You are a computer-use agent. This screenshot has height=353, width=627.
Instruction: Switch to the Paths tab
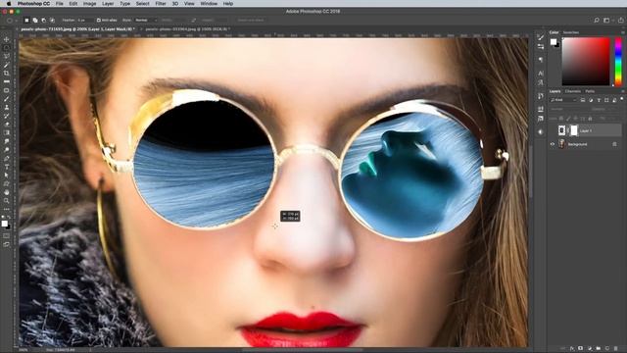[x=590, y=91]
